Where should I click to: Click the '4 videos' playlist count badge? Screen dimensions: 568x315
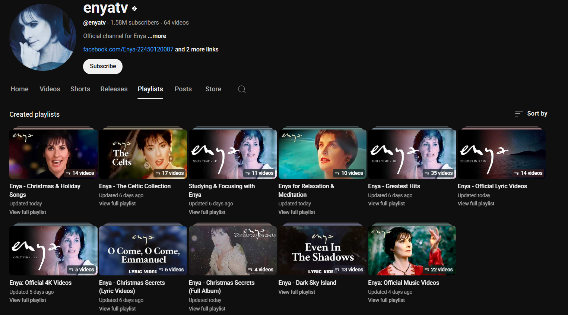pos(261,270)
